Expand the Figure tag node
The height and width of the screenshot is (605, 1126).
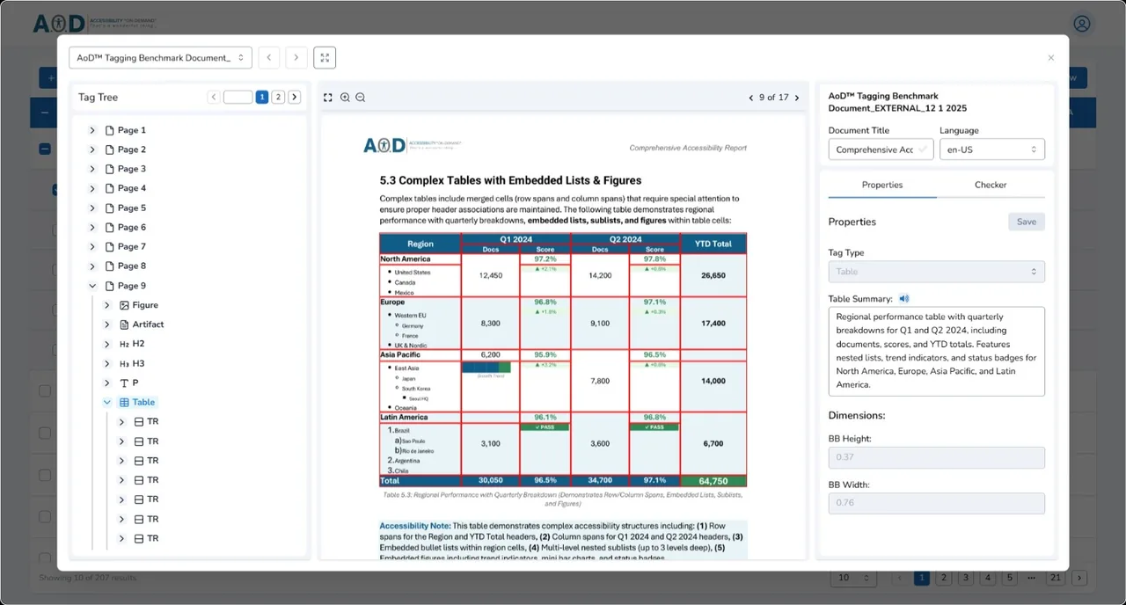pos(107,305)
